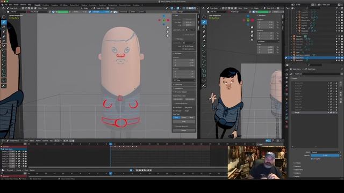Jump to the animation start frame

point(137,170)
